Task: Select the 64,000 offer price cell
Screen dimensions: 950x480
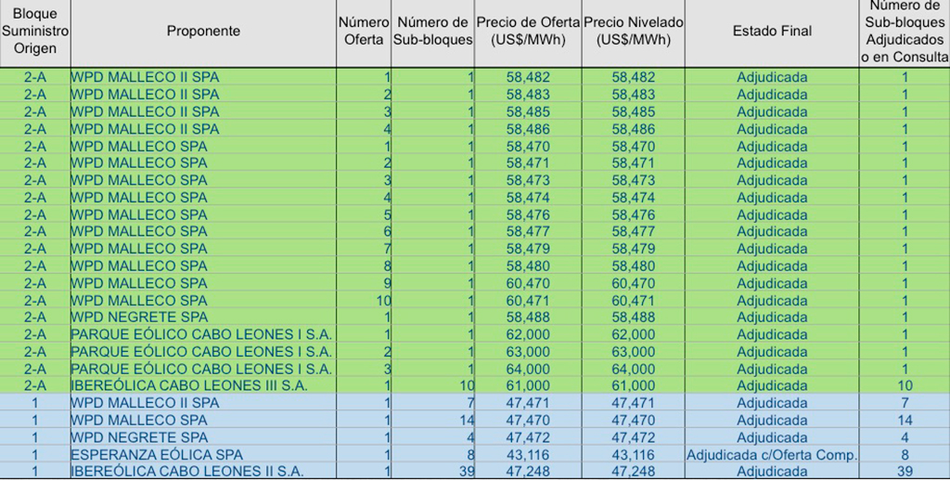Action: pos(528,369)
